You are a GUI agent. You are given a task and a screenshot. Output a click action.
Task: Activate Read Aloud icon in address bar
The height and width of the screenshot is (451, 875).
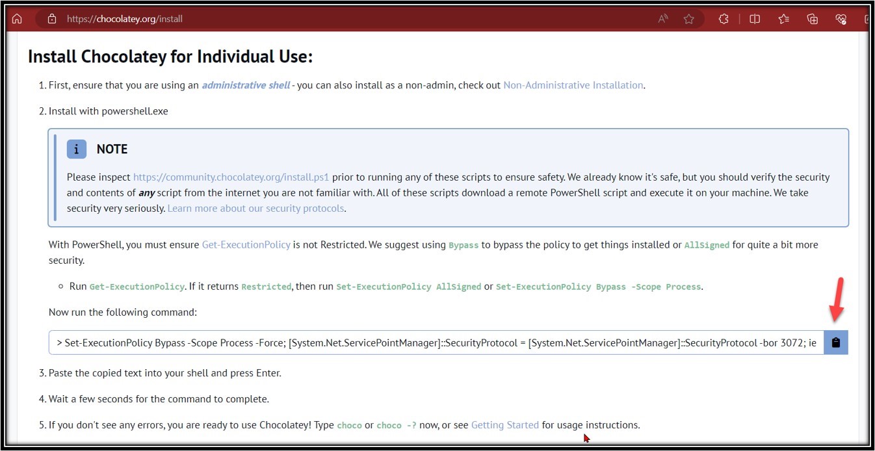(x=663, y=19)
